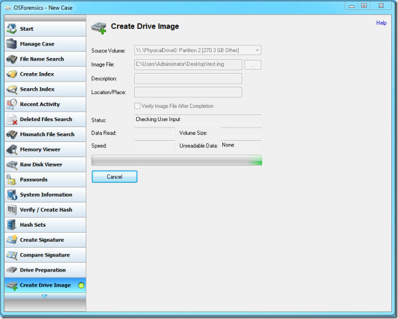Select Create Drive Image label
Viewport: 398px width, 319px height.
pos(45,285)
